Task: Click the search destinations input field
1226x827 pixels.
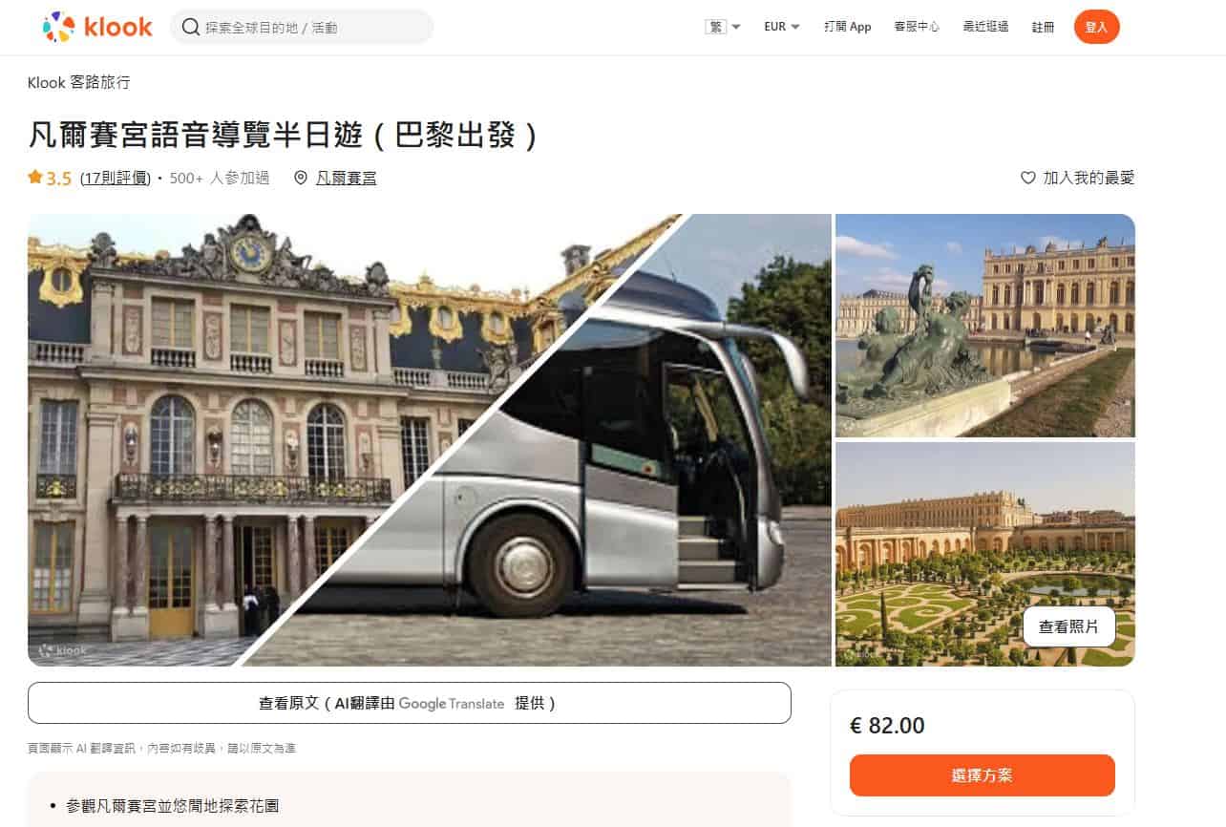Action: tap(302, 27)
